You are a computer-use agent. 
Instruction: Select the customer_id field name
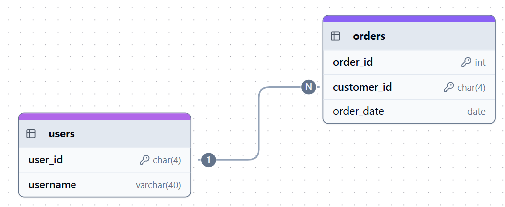click(x=362, y=87)
